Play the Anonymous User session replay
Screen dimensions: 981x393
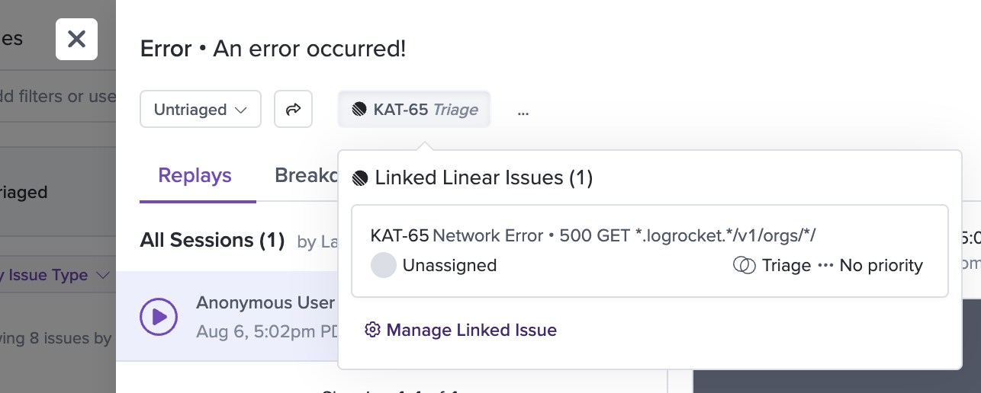(x=159, y=315)
